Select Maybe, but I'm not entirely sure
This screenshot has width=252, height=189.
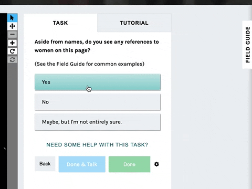98,122
